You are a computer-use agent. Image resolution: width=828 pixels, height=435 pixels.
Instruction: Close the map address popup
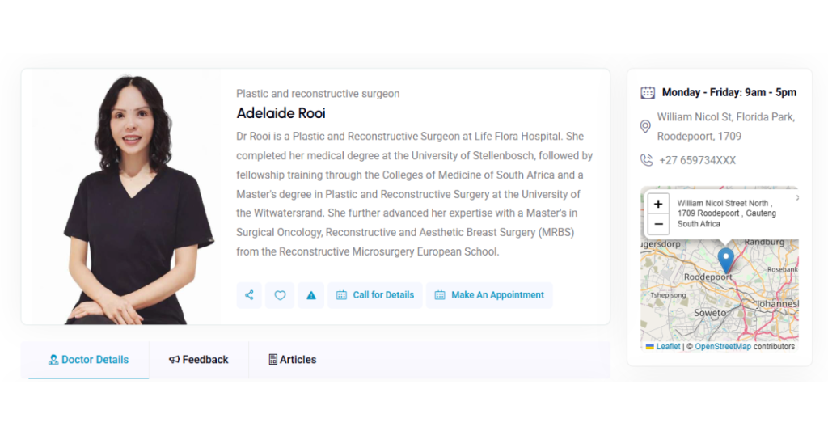click(x=796, y=198)
